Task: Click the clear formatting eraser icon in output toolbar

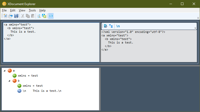Action: 106,26
